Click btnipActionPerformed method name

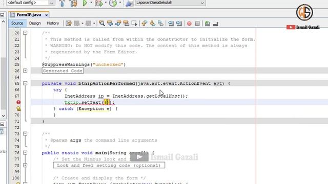pyautogui.click(x=107, y=83)
